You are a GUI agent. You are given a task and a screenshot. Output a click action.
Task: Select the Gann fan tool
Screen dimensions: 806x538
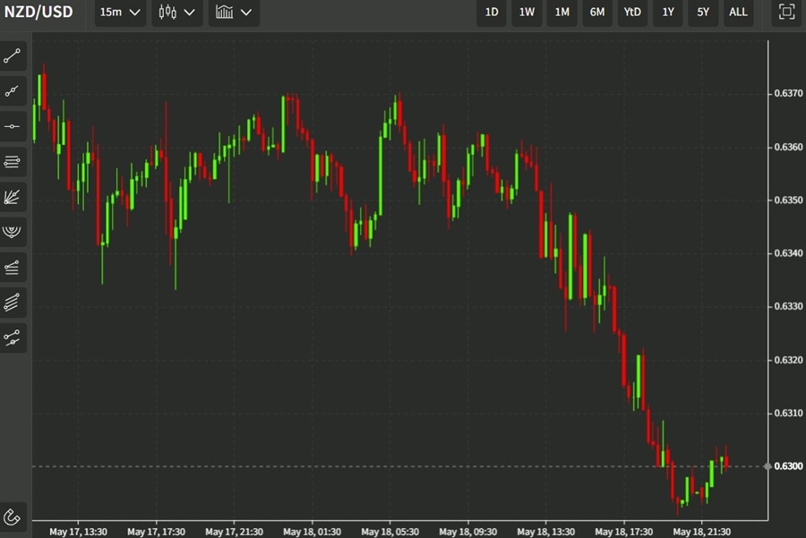pos(13,197)
